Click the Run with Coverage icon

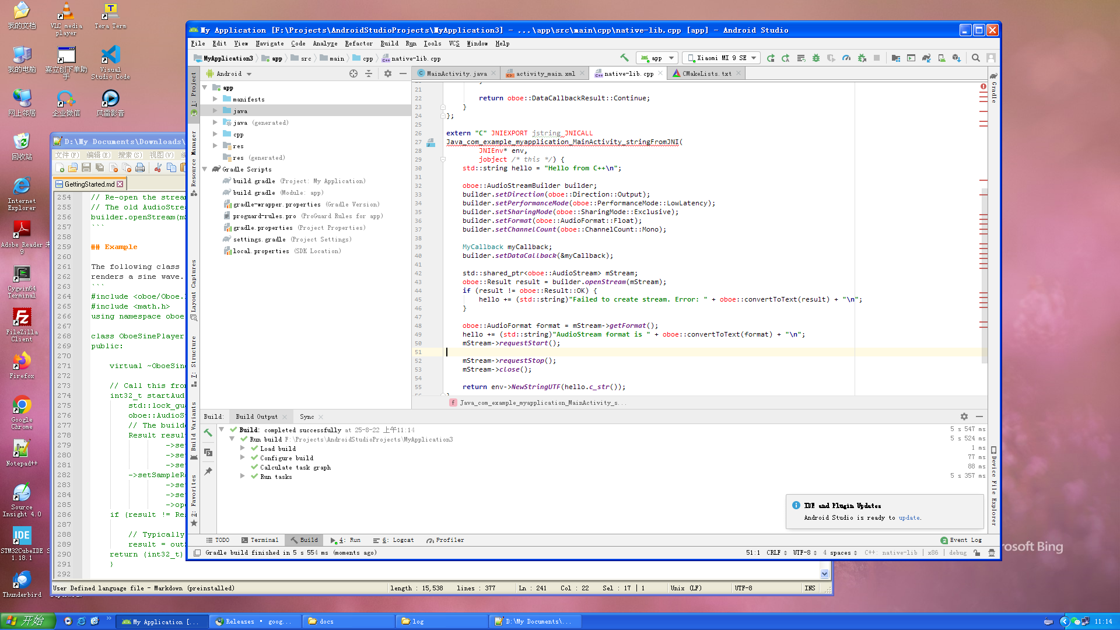point(831,58)
